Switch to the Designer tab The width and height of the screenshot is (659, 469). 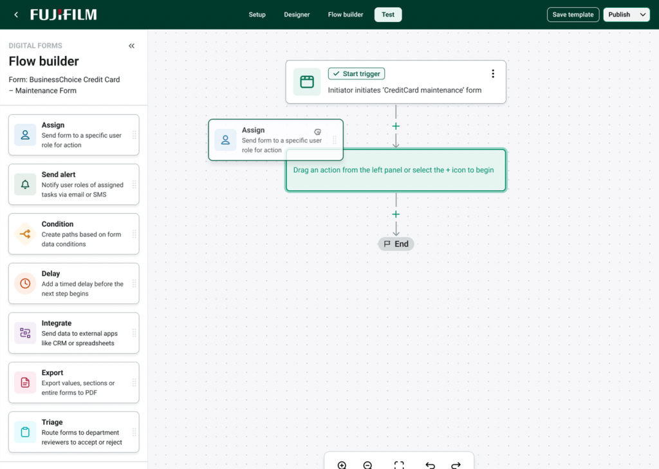pos(297,14)
